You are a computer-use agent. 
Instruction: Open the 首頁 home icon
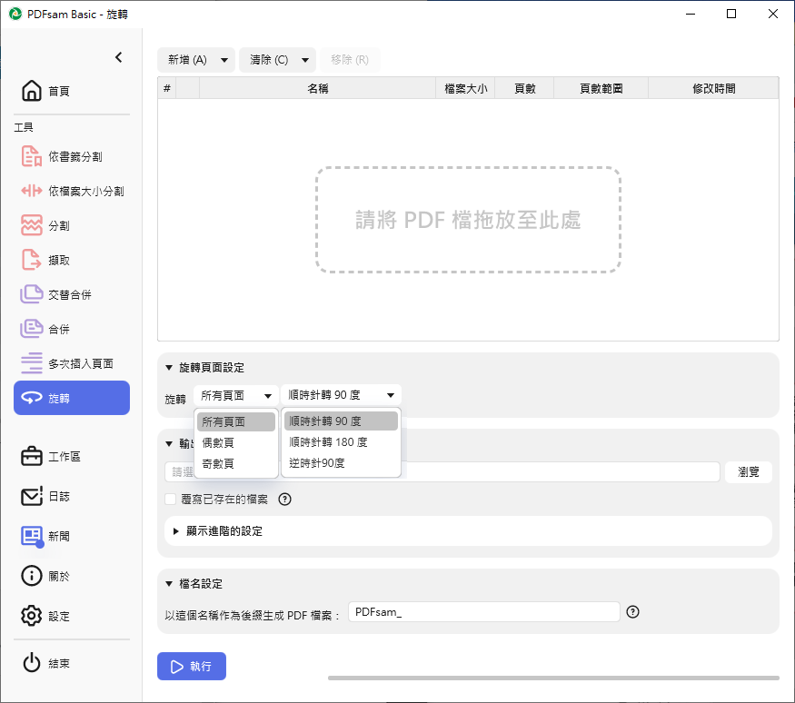(32, 91)
